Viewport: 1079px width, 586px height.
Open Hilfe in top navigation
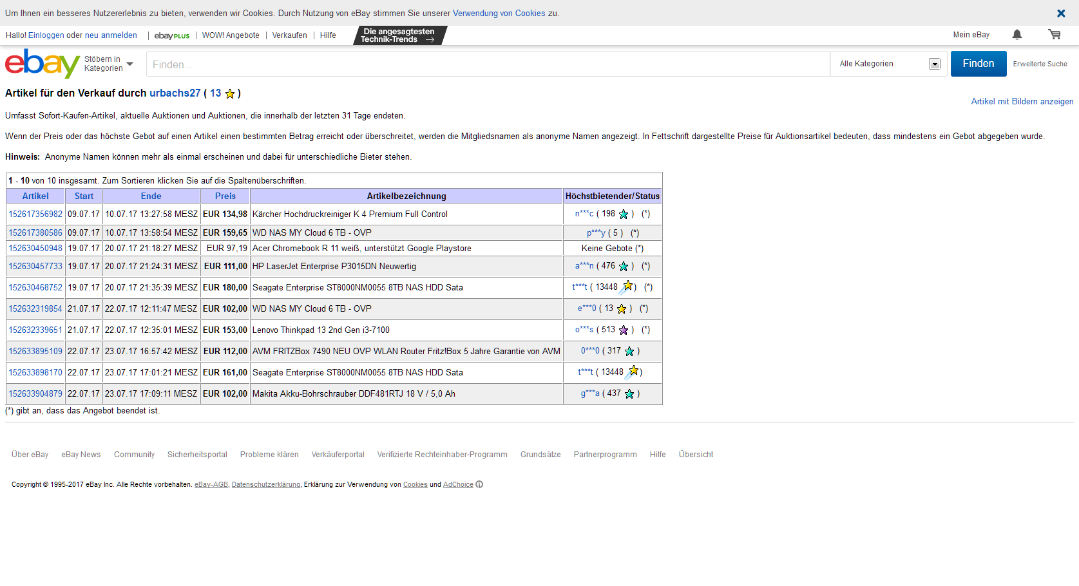[x=328, y=35]
